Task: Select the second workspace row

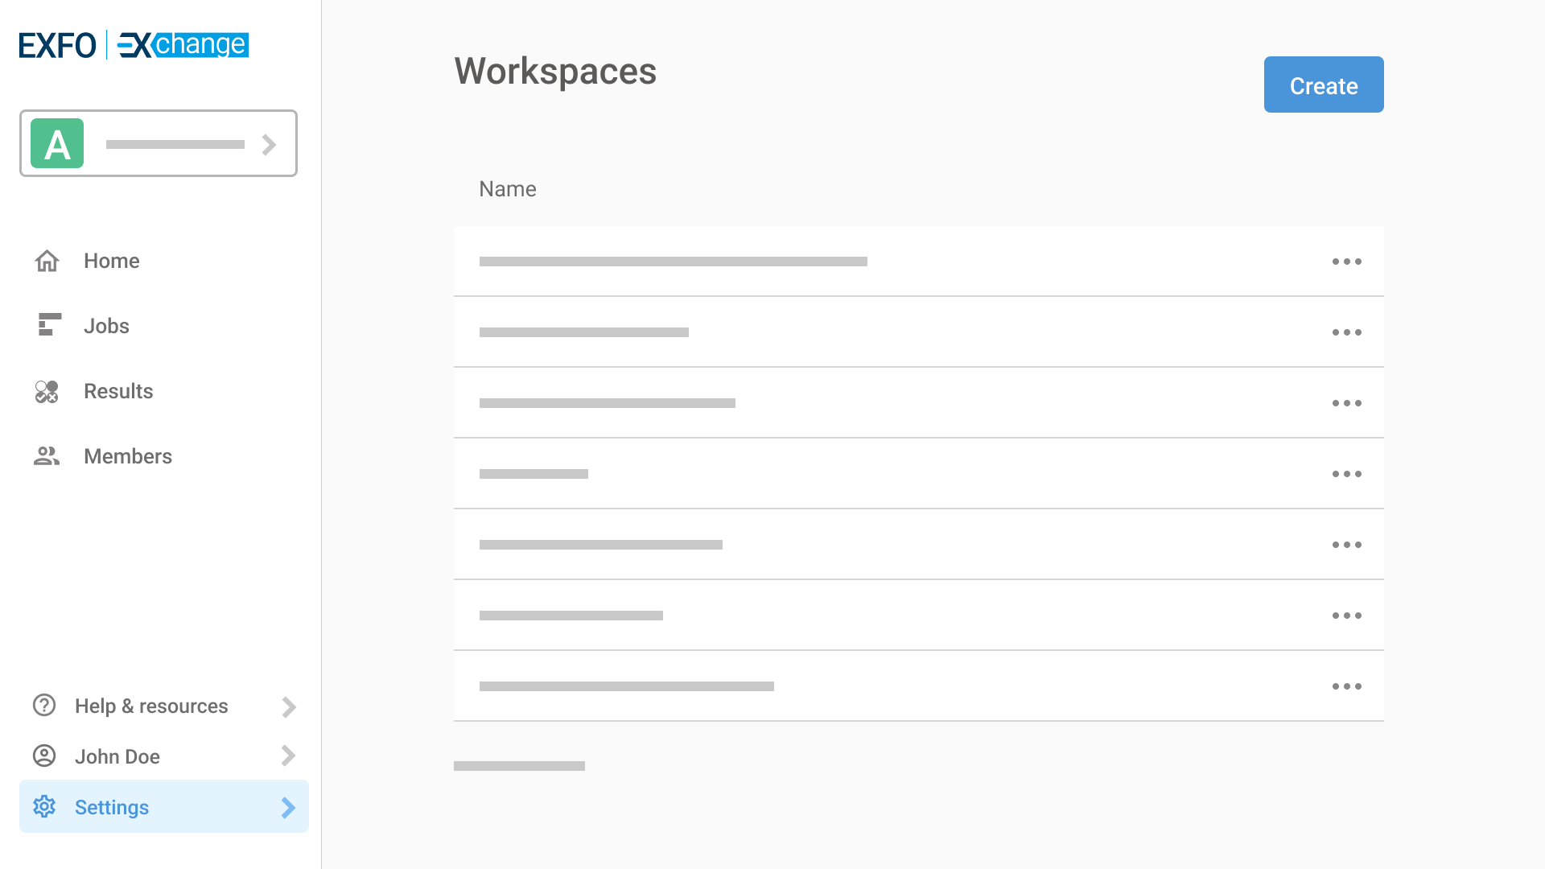Action: pyautogui.click(x=805, y=332)
